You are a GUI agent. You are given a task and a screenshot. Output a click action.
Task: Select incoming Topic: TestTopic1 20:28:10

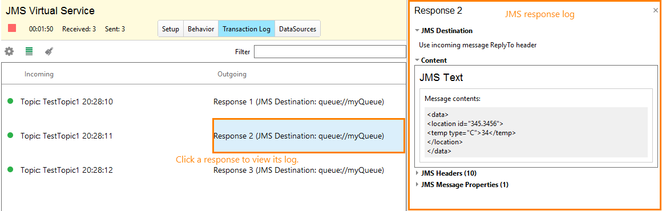(x=67, y=102)
